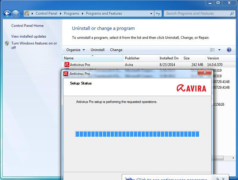Viewport: 238px width, 180px height.
Task: Click the Avira publisher cell
Action: [129, 65]
